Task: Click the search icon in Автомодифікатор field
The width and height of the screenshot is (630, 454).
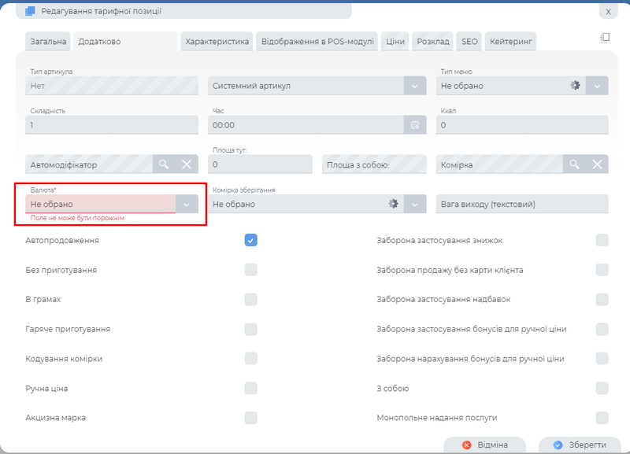Action: tap(164, 164)
